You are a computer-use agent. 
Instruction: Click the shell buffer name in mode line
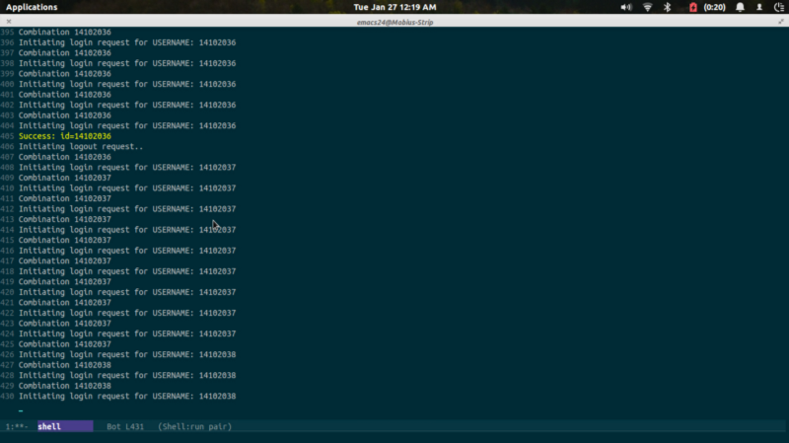(x=49, y=426)
